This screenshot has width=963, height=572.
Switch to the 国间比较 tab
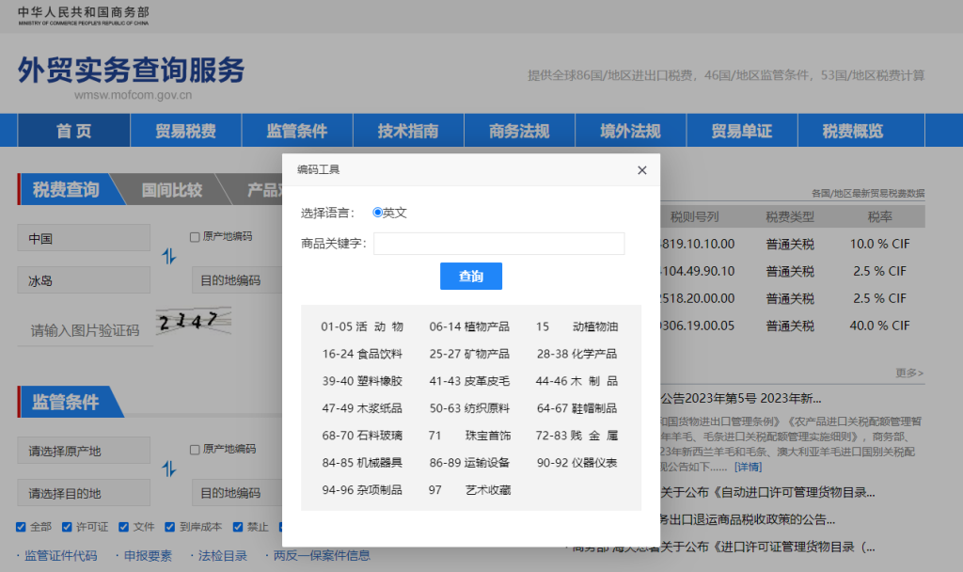tap(172, 190)
